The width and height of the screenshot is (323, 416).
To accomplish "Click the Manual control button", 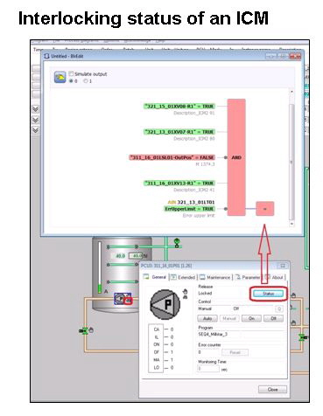I will pyautogui.click(x=229, y=318).
